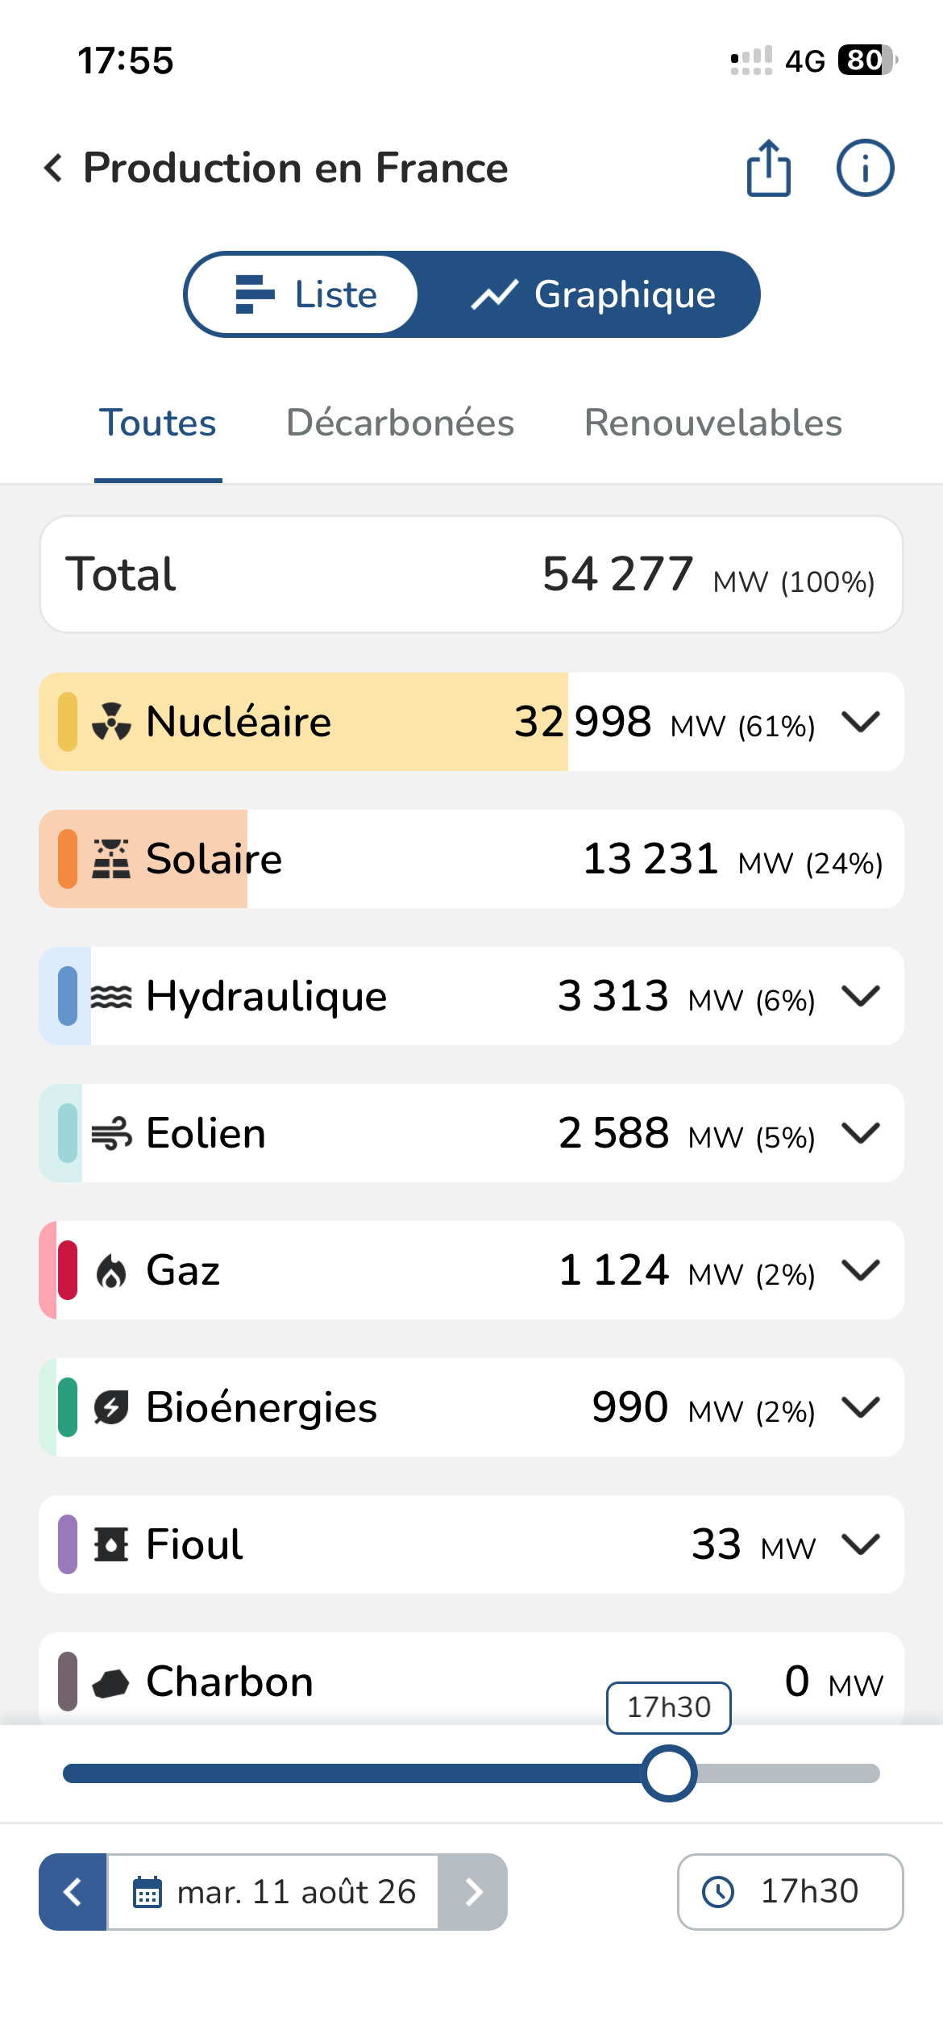This screenshot has width=943, height=2042.
Task: Tap the Bioénergies leaf icon
Action: (111, 1408)
